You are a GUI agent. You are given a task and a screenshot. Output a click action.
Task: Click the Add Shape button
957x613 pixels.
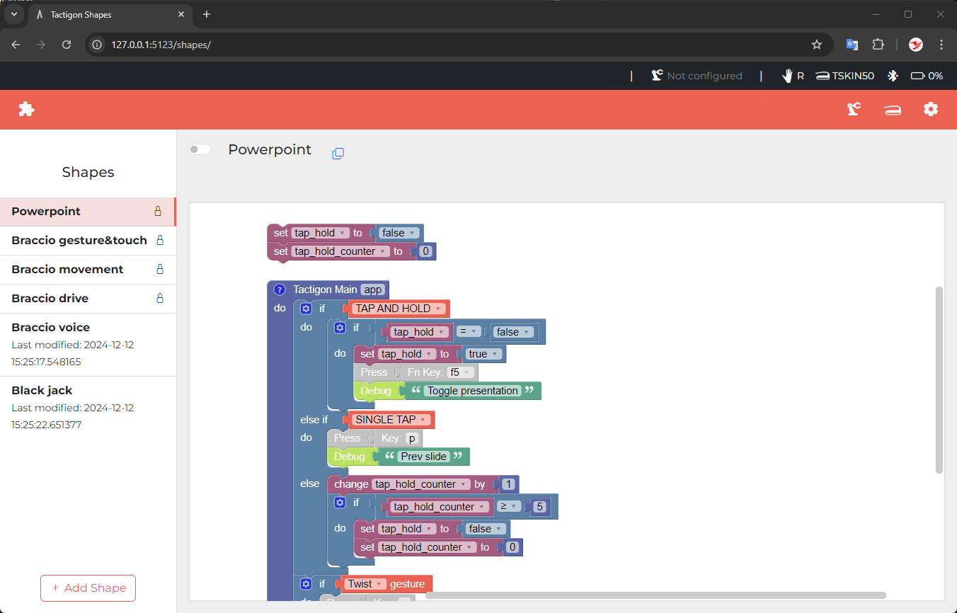click(88, 588)
